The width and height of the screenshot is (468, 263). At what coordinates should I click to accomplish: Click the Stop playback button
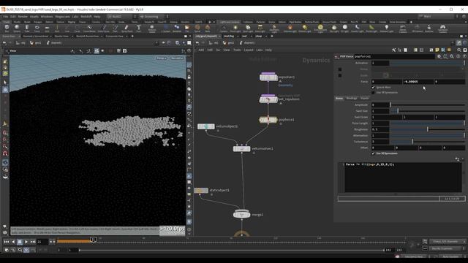click(20, 242)
